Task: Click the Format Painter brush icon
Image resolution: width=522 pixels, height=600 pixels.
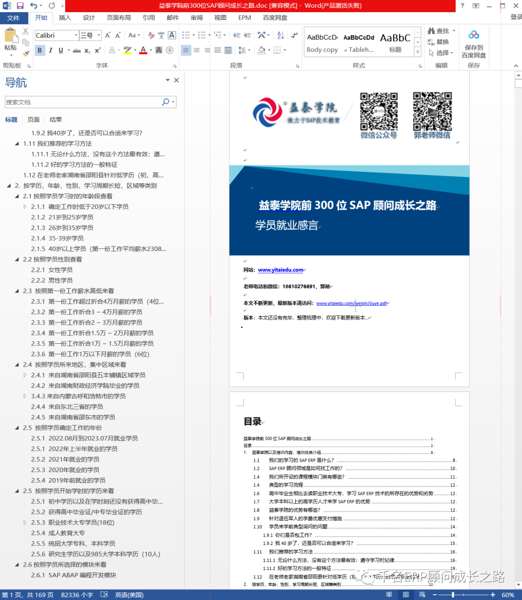Action: [26, 54]
